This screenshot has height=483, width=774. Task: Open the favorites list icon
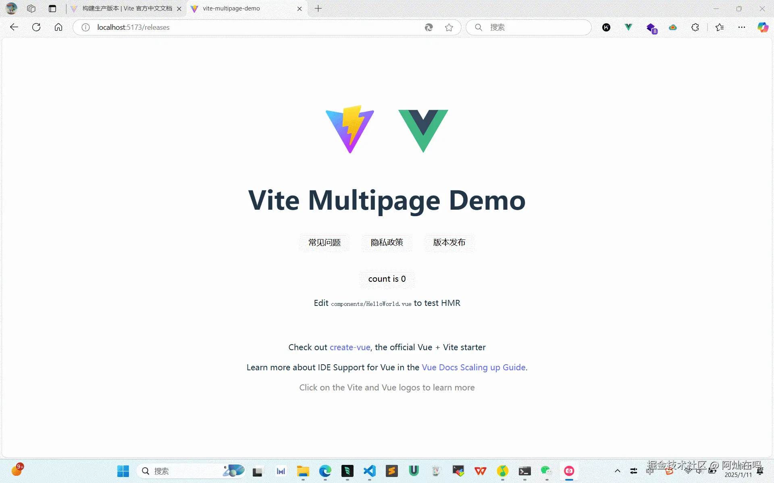(720, 27)
